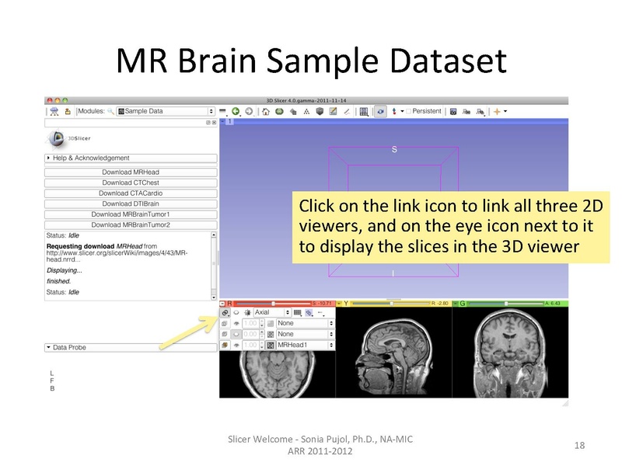Toggle visibility eye on MRHead1 layer row
This screenshot has height=466, width=622.
tap(236, 345)
